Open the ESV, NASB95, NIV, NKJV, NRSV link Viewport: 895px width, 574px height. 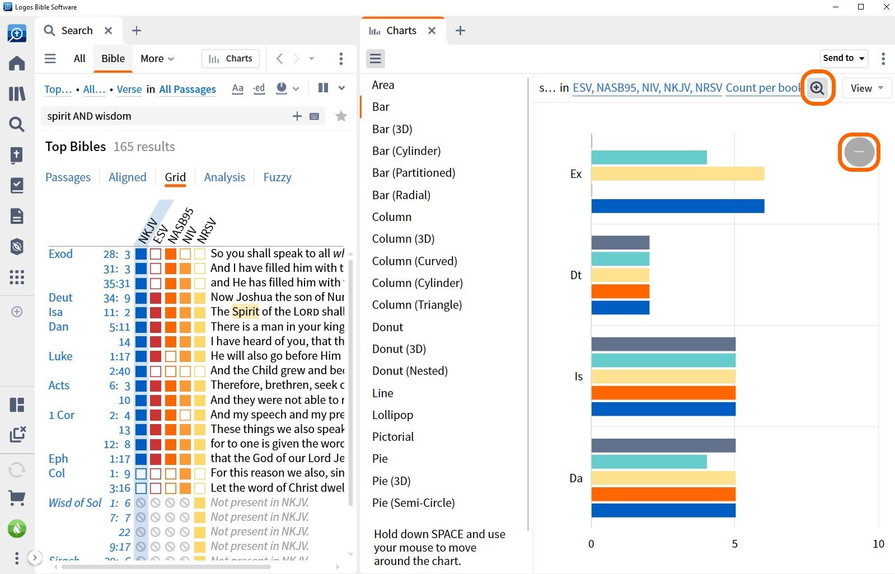pyautogui.click(x=647, y=88)
